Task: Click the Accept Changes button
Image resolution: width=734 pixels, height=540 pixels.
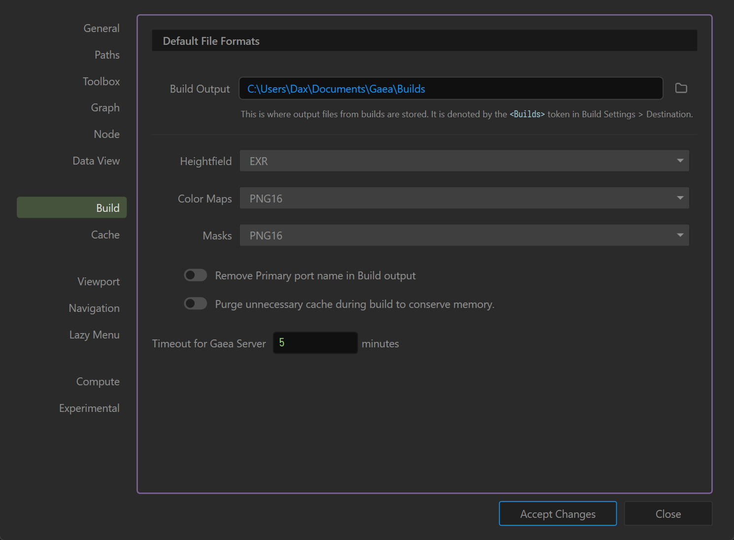Action: coord(558,513)
